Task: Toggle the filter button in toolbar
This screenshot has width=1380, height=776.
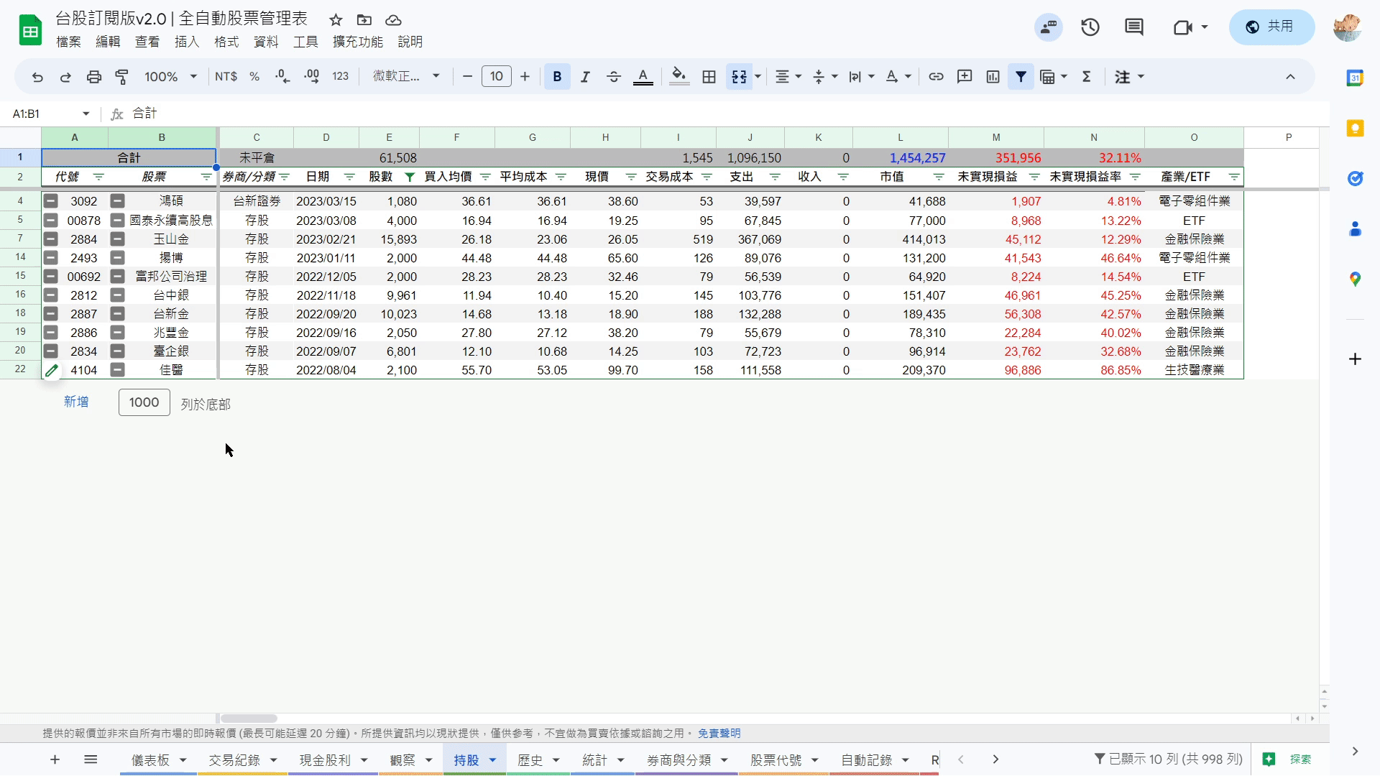Action: coord(1021,77)
